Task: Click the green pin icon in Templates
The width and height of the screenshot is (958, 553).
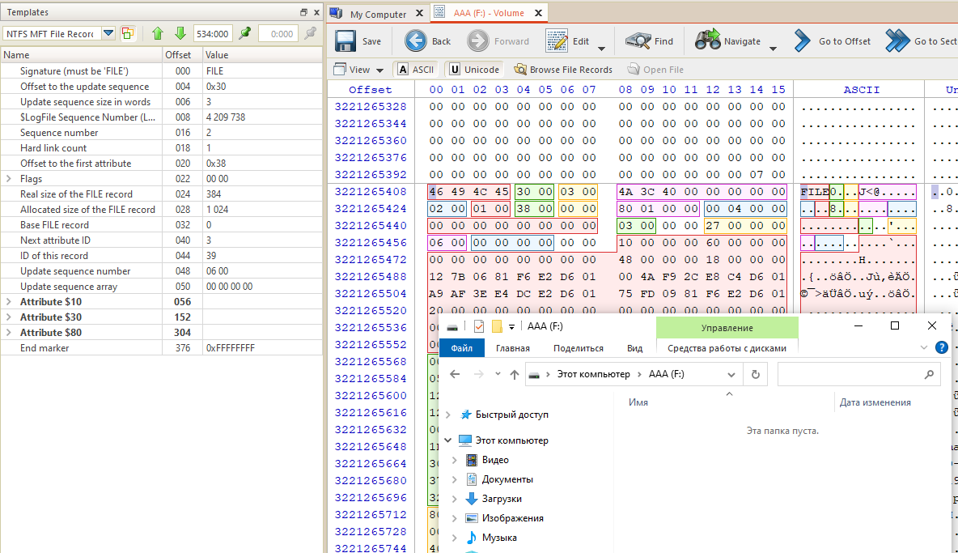Action: [x=245, y=34]
